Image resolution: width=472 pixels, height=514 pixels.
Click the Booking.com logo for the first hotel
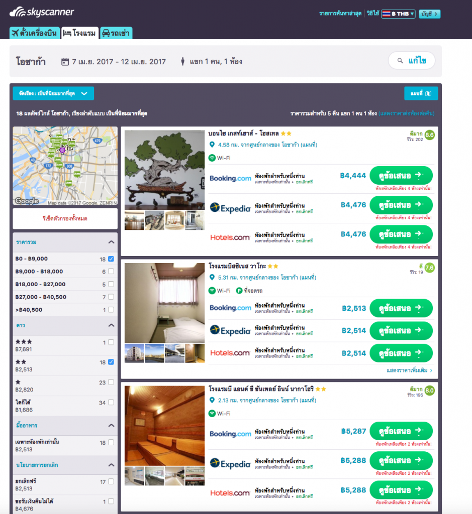coord(230,178)
